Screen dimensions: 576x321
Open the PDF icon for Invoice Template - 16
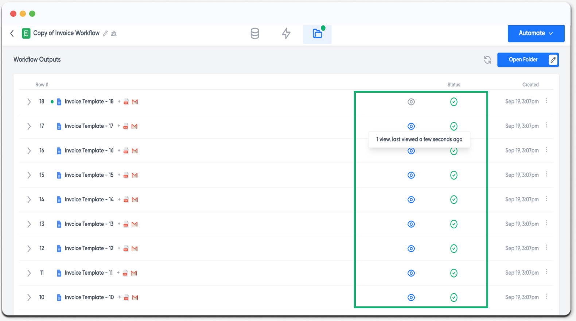(x=126, y=151)
